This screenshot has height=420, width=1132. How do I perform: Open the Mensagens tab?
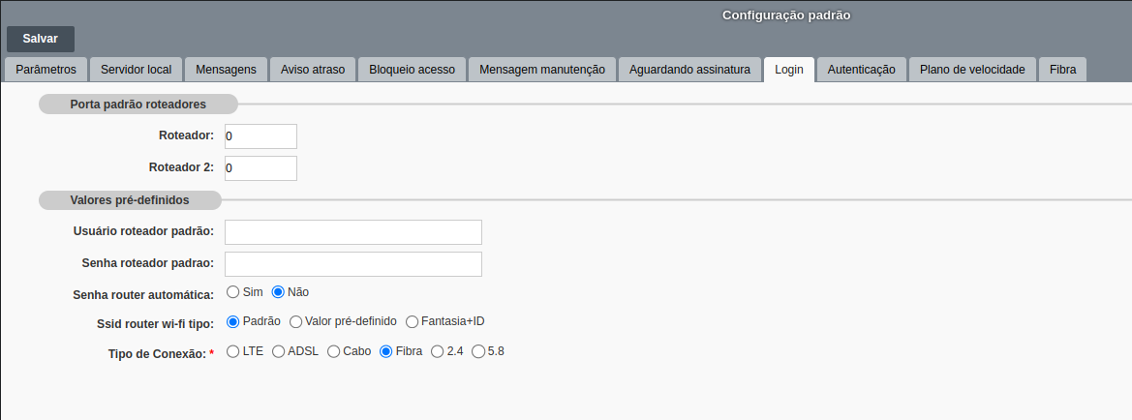pos(226,70)
